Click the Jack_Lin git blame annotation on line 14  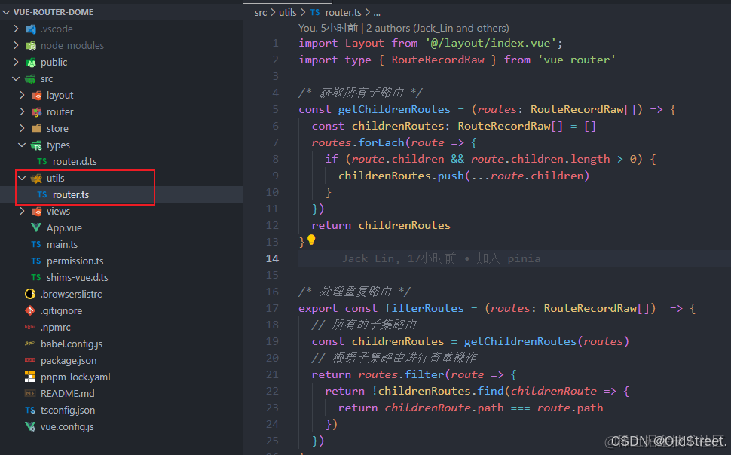(441, 258)
